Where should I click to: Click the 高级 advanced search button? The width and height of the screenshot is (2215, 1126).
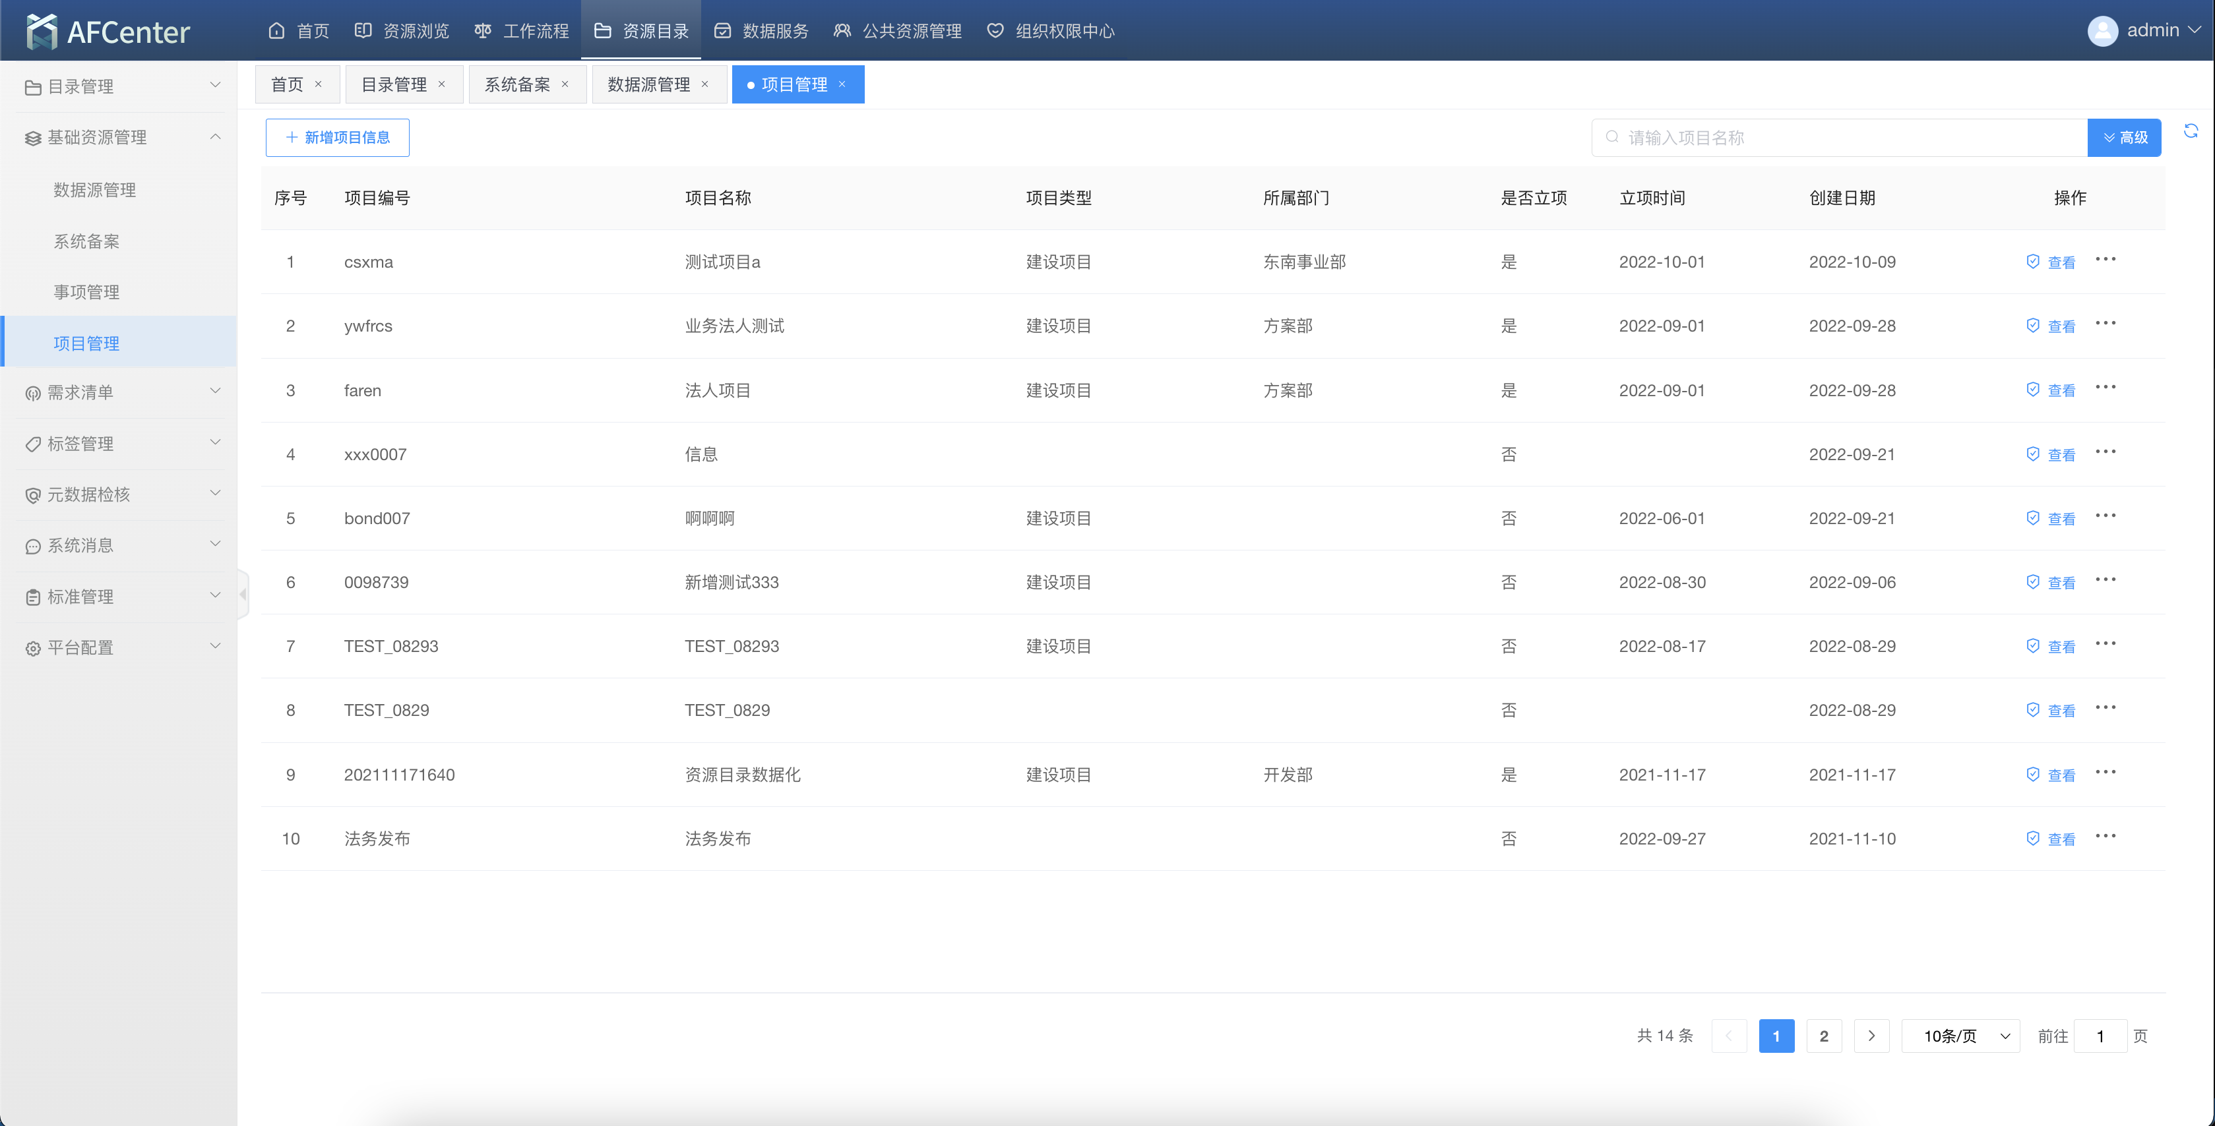(2124, 138)
